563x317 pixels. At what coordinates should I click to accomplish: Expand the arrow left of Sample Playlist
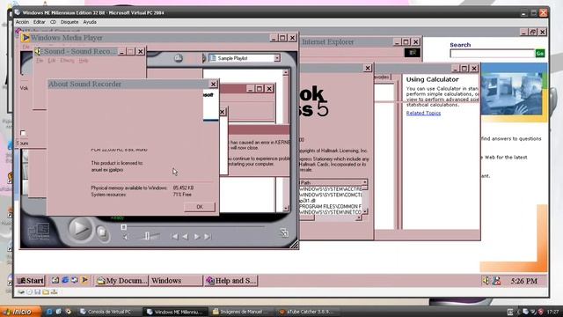pos(204,58)
